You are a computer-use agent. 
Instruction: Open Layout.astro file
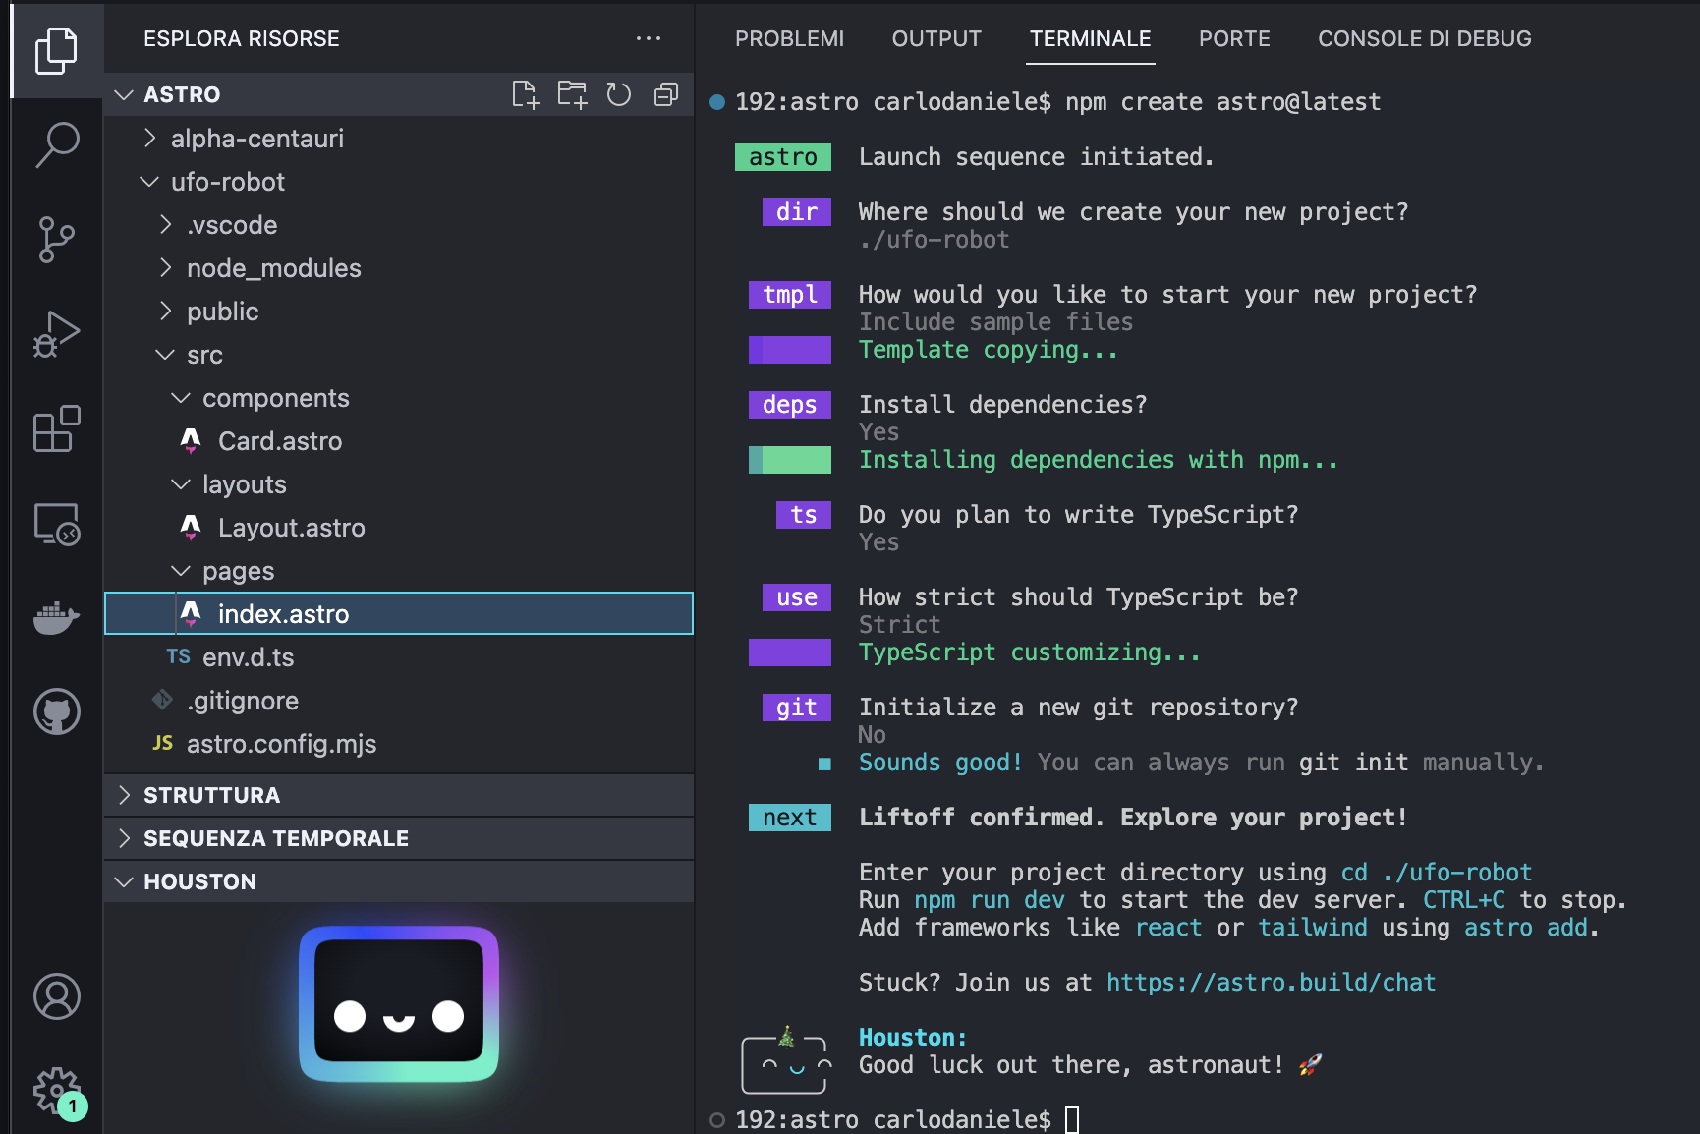(399, 527)
